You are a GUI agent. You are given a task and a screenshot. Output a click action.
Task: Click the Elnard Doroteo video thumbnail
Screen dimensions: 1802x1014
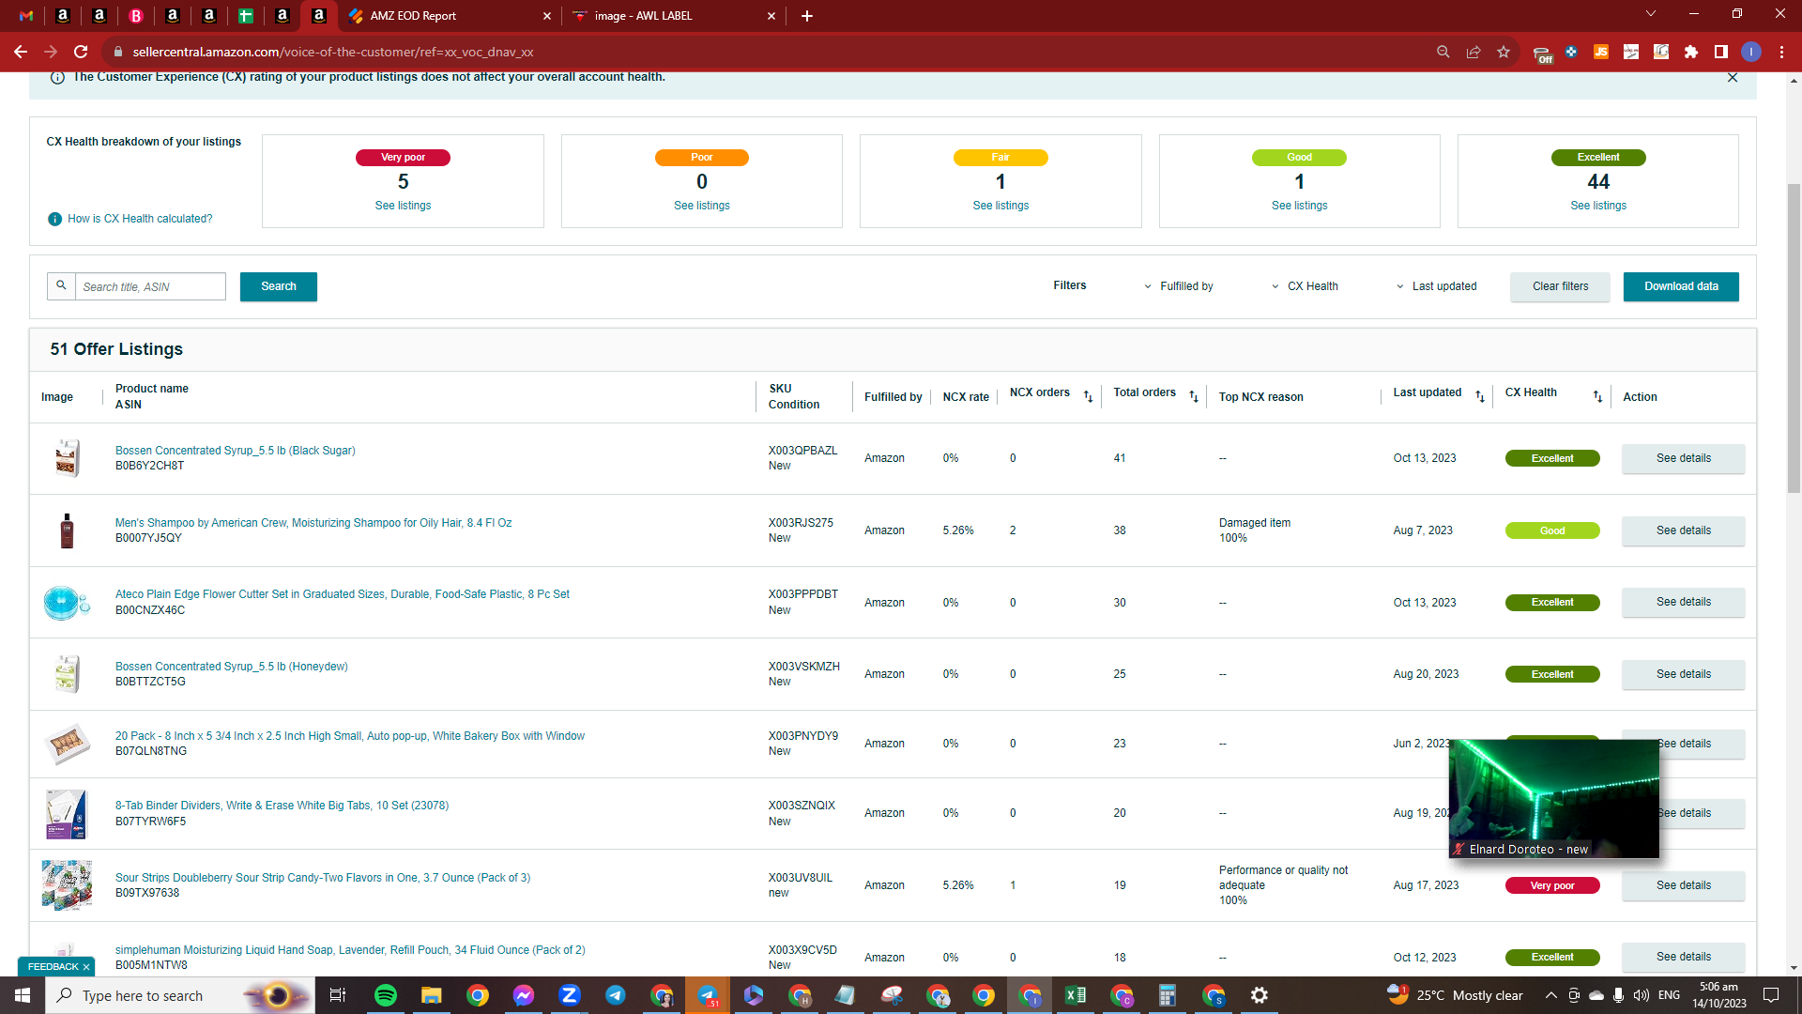click(x=1554, y=799)
